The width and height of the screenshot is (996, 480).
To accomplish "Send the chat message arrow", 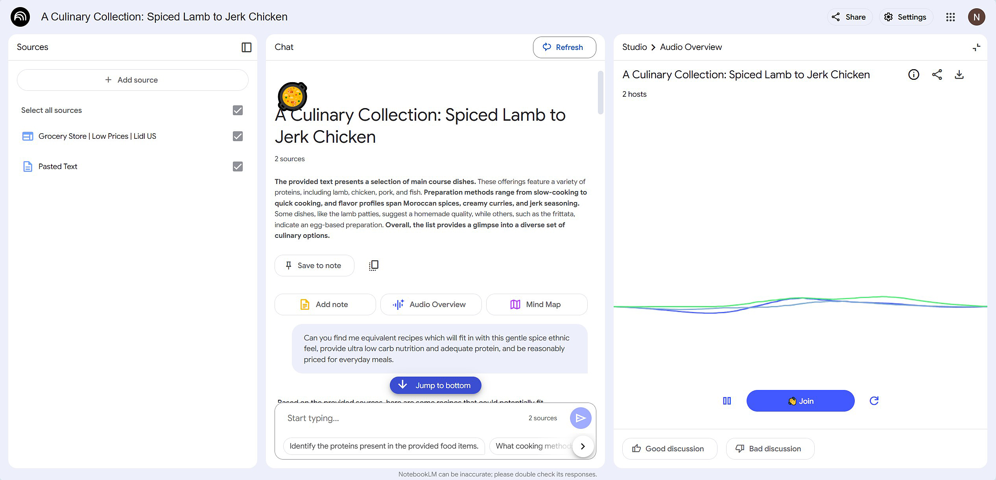I will tap(580, 418).
